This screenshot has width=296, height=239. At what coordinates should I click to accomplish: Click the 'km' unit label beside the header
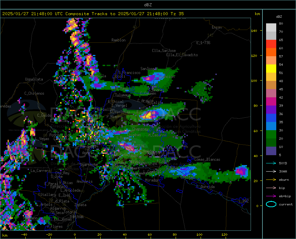(257, 14)
